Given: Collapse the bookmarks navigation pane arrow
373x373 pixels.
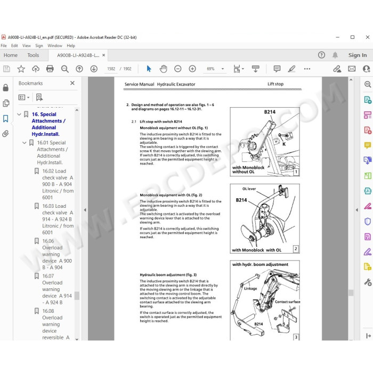Looking at the screenshot, I should point(85,210).
